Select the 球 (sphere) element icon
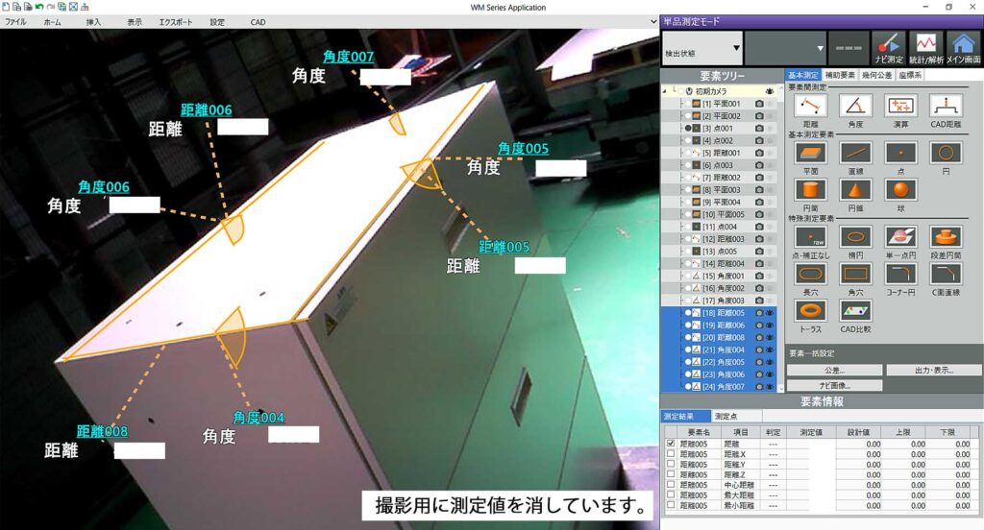984x530 pixels. click(899, 191)
